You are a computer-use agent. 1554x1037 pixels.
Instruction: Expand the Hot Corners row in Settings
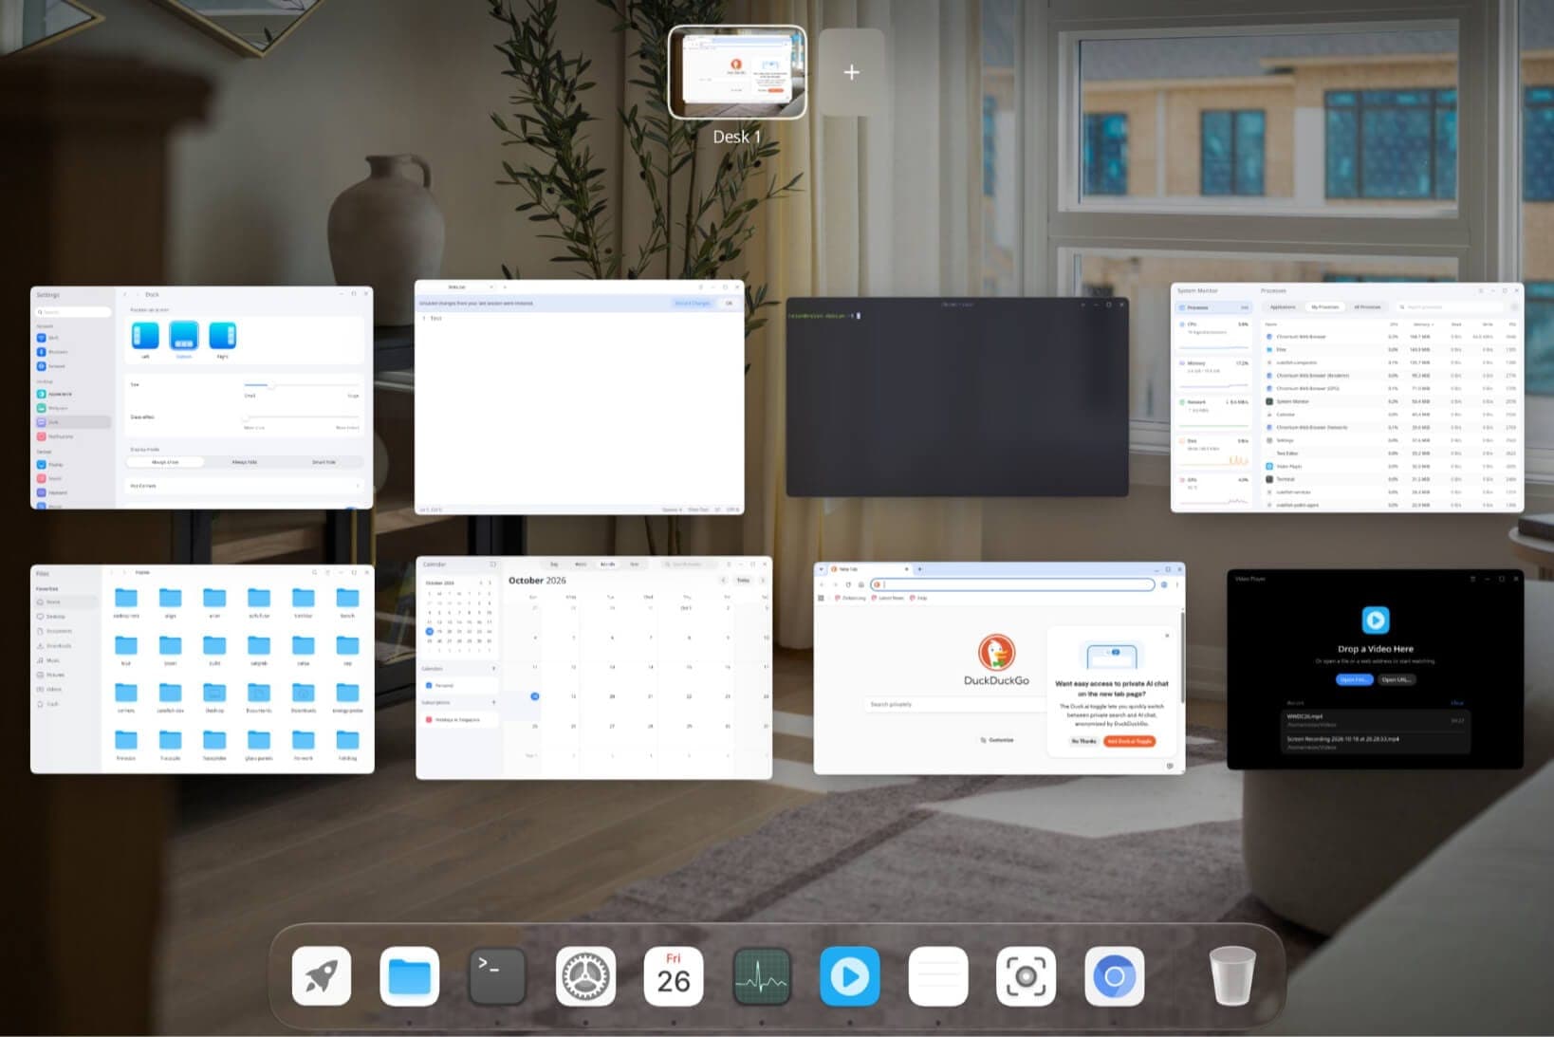245,486
